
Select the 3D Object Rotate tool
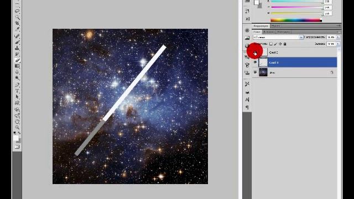pyautogui.click(x=17, y=109)
